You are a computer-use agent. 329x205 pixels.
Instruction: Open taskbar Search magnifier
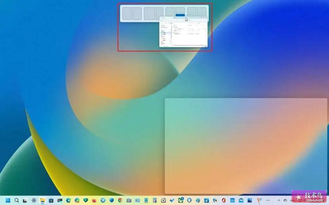(17, 200)
